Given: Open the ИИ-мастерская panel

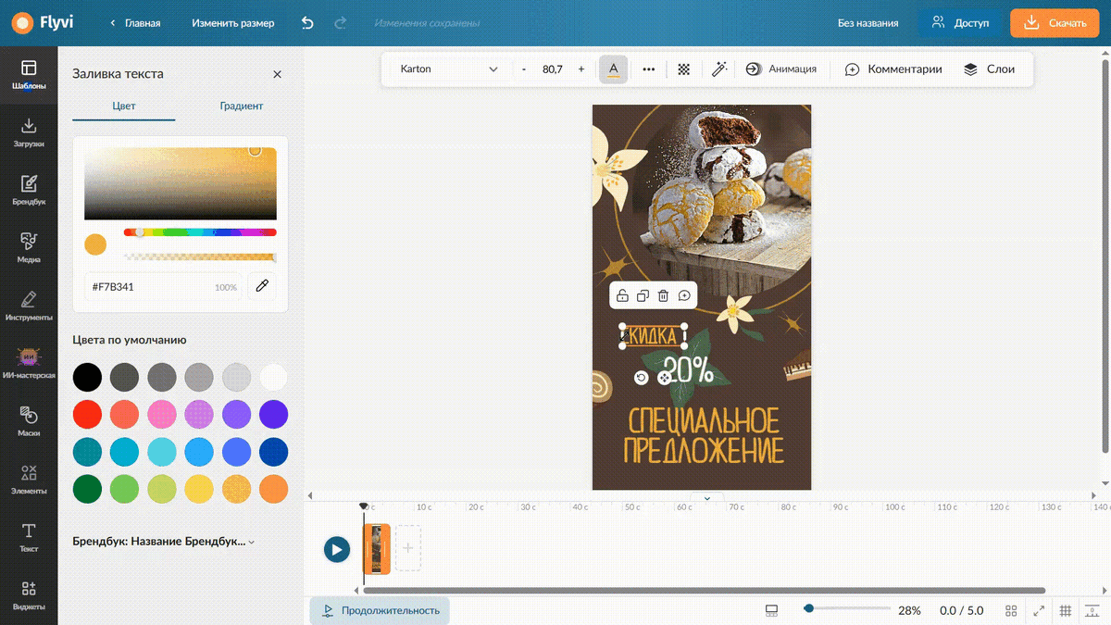Looking at the screenshot, I should 29,363.
